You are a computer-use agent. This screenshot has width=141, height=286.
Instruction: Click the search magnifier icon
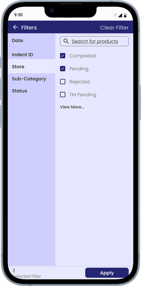(x=66, y=41)
